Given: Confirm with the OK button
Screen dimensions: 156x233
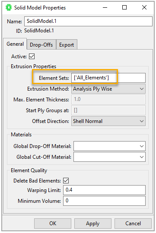Looking at the screenshot, I should pyautogui.click(x=53, y=224).
